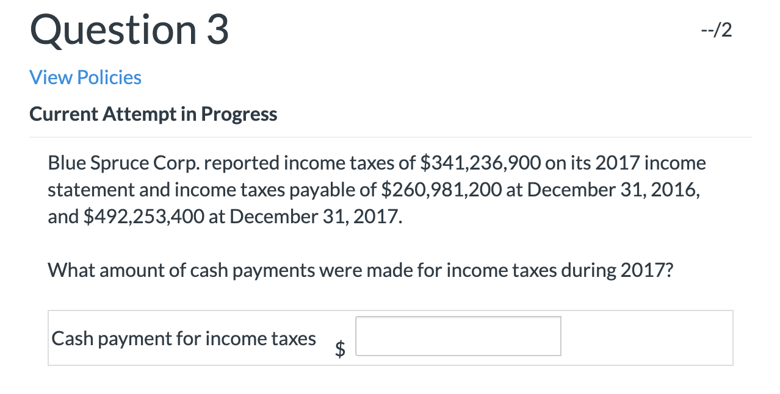Image resolution: width=780 pixels, height=394 pixels.
Task: Place the cursor in the income taxes answer field
Action: (458, 335)
